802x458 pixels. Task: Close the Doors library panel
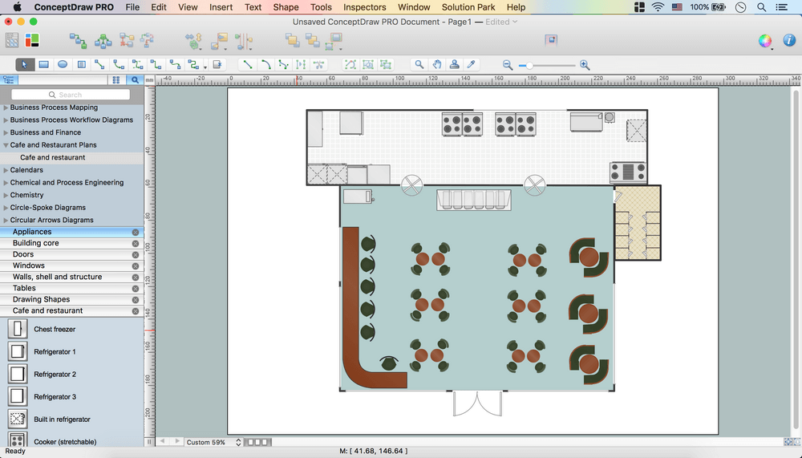[x=136, y=254]
